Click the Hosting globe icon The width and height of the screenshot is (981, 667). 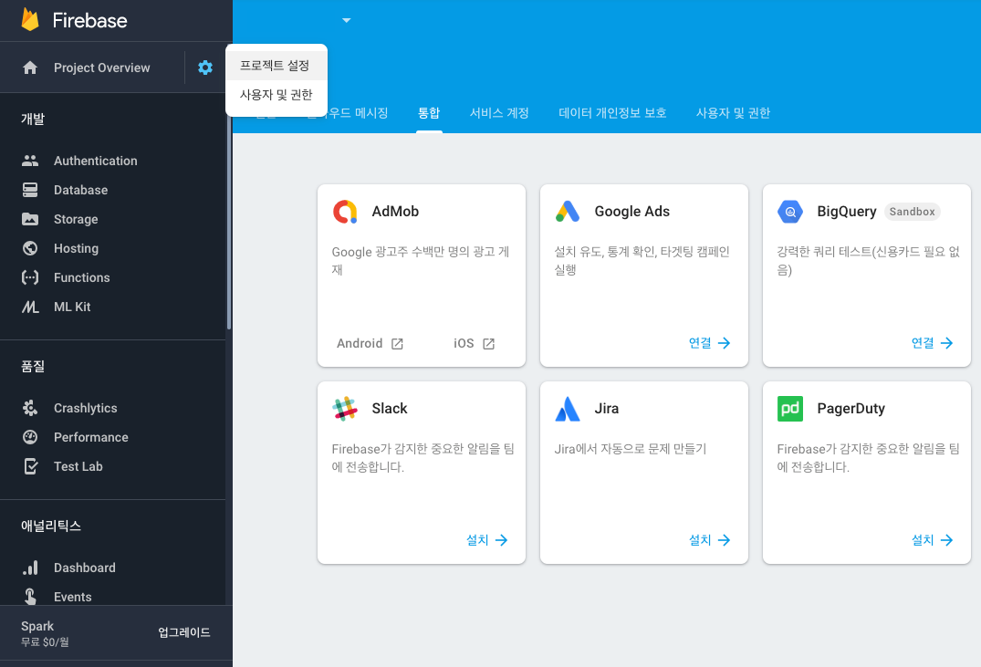pyautogui.click(x=30, y=248)
